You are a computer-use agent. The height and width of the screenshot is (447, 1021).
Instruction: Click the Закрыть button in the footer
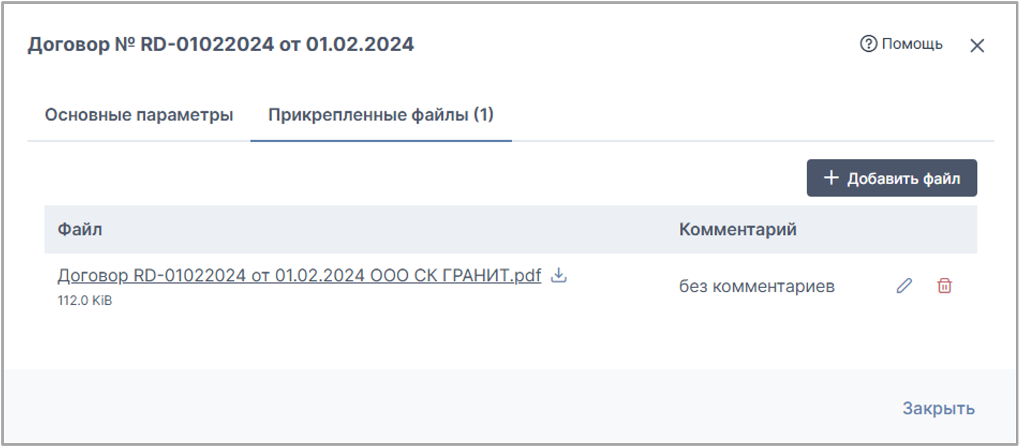coord(938,408)
